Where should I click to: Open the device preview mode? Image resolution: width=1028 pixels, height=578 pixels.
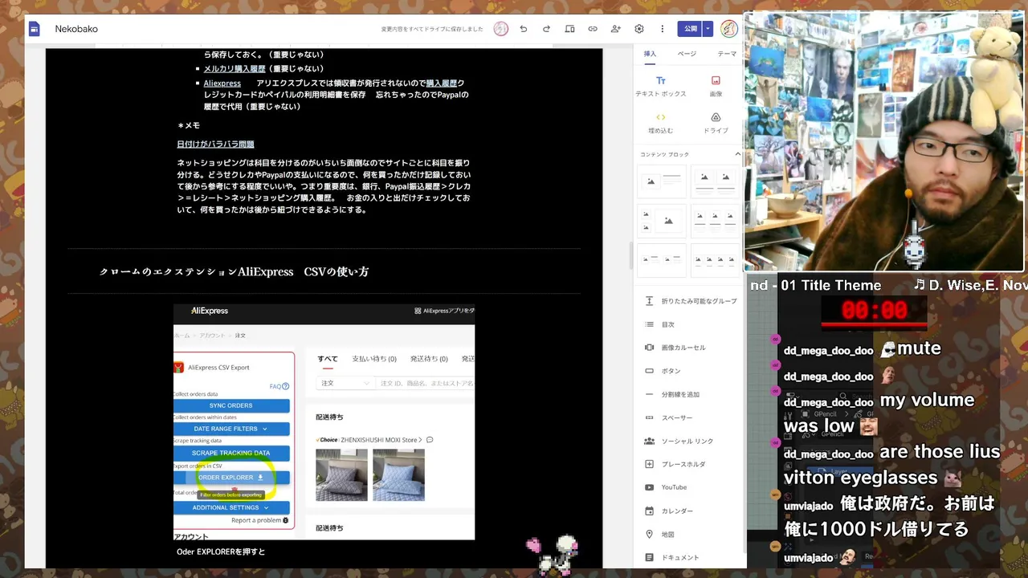[x=569, y=29]
